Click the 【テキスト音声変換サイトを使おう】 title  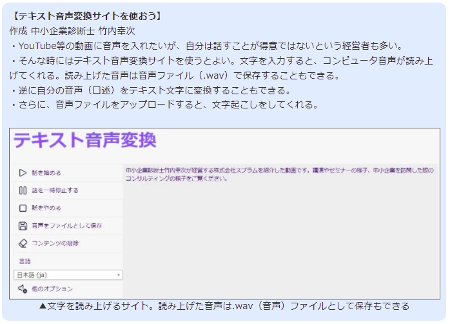86,16
